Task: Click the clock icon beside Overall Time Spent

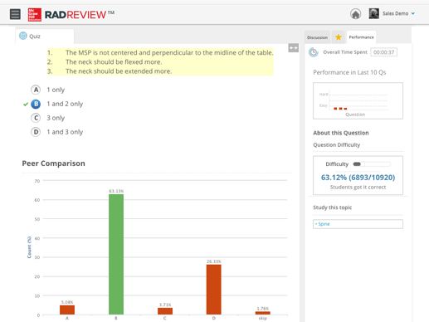Action: click(x=314, y=52)
